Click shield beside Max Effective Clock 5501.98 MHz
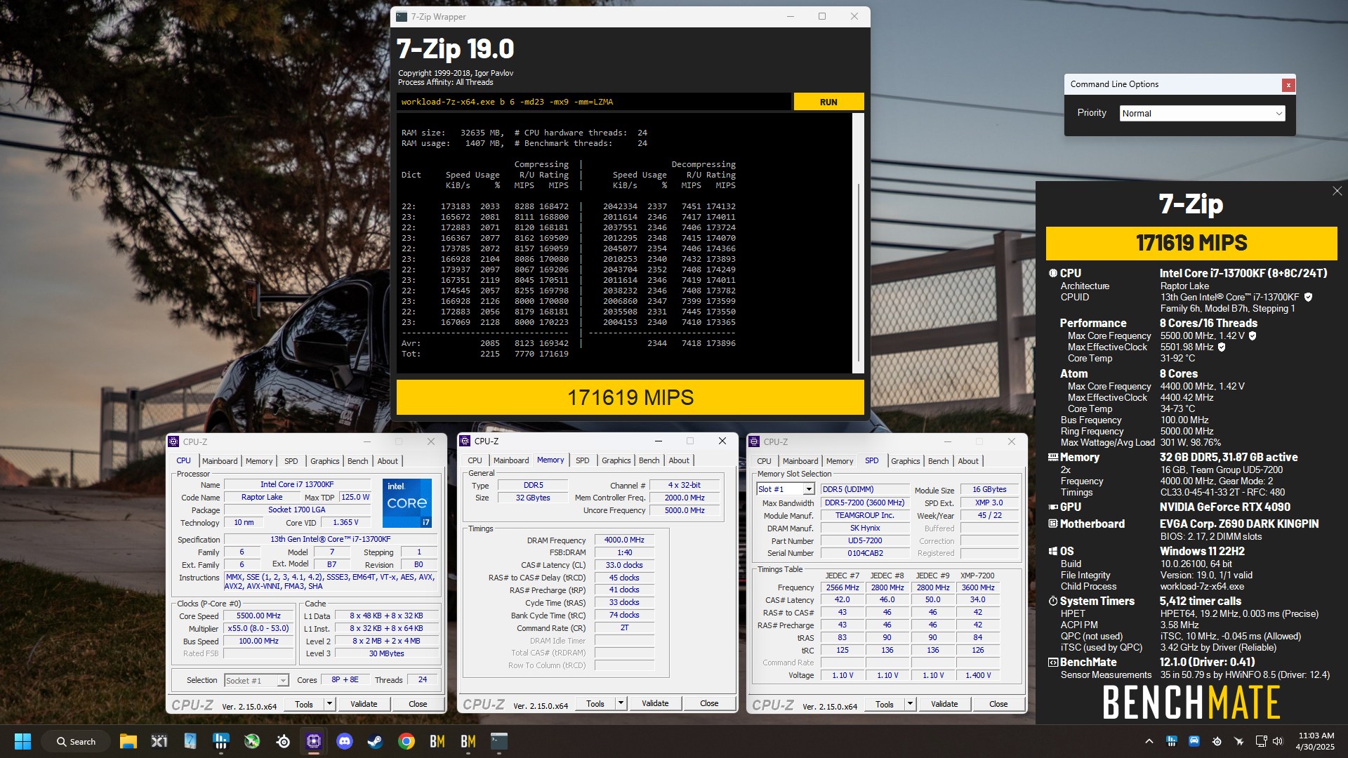 (1222, 347)
